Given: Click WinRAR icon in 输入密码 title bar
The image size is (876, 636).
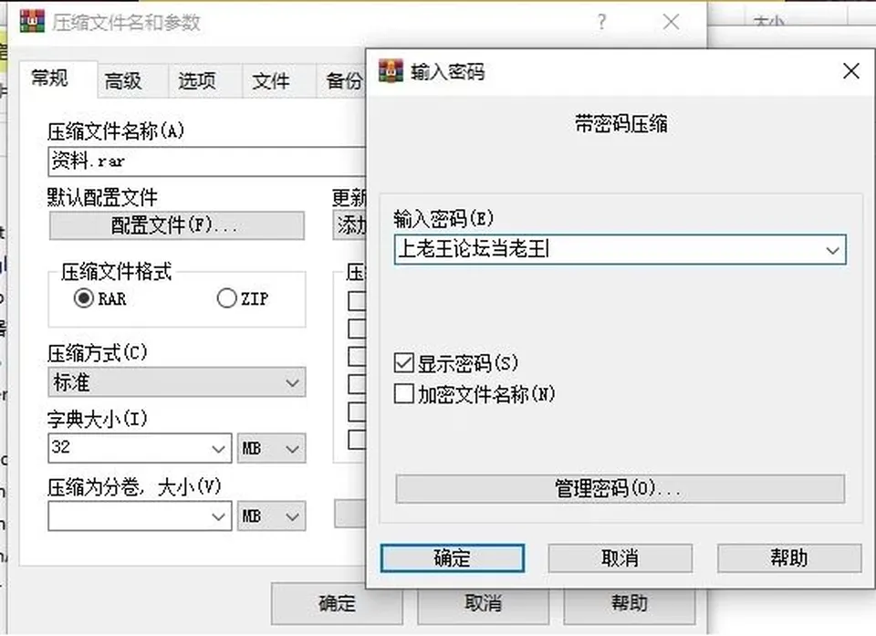Looking at the screenshot, I should pos(391,71).
